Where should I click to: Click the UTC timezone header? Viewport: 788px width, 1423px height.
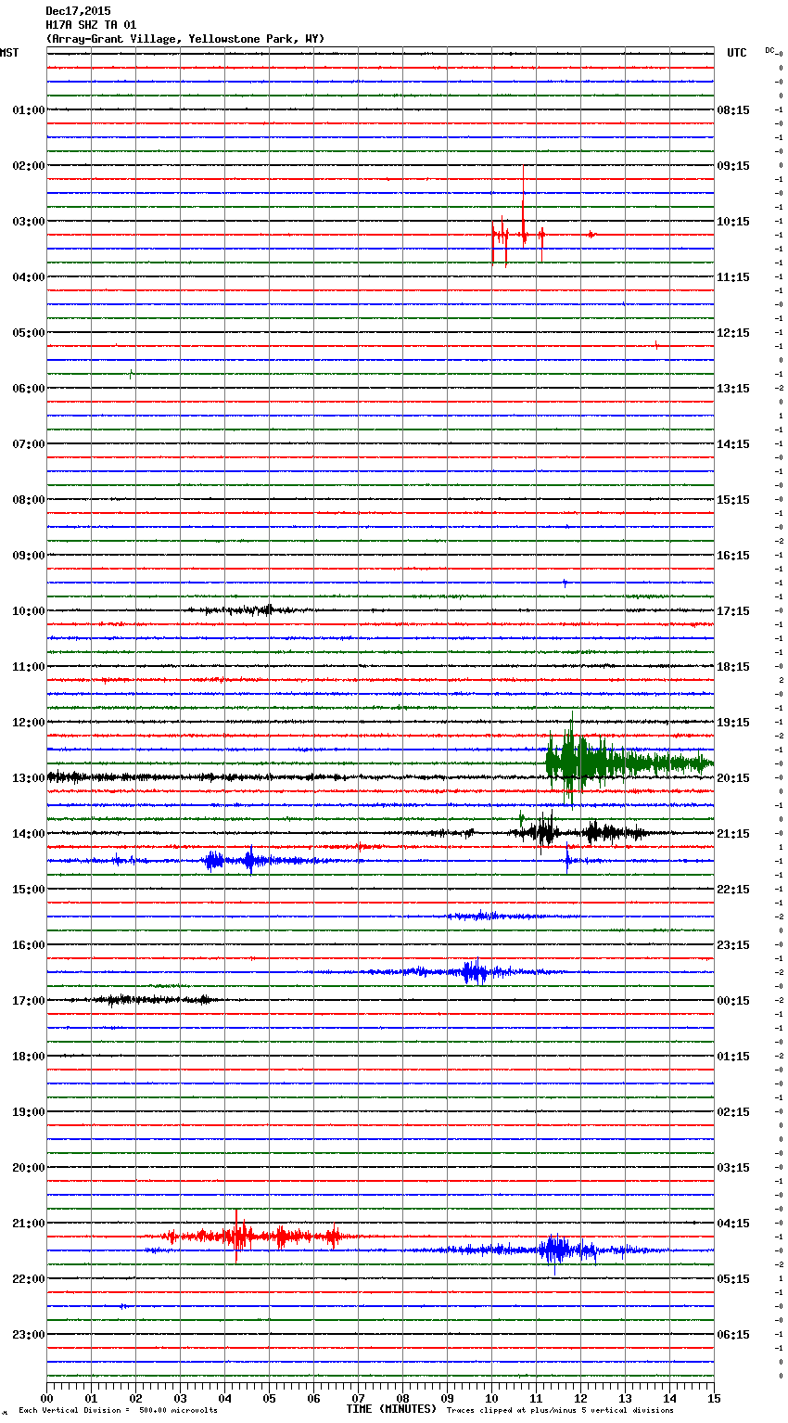(x=736, y=53)
